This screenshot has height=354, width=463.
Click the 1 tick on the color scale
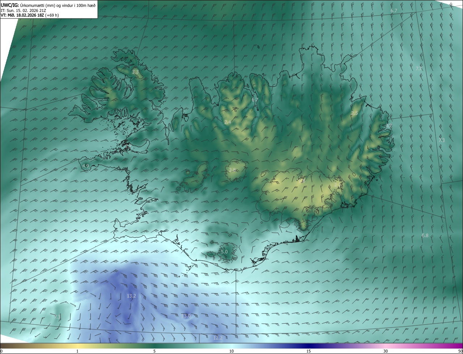coord(77,351)
